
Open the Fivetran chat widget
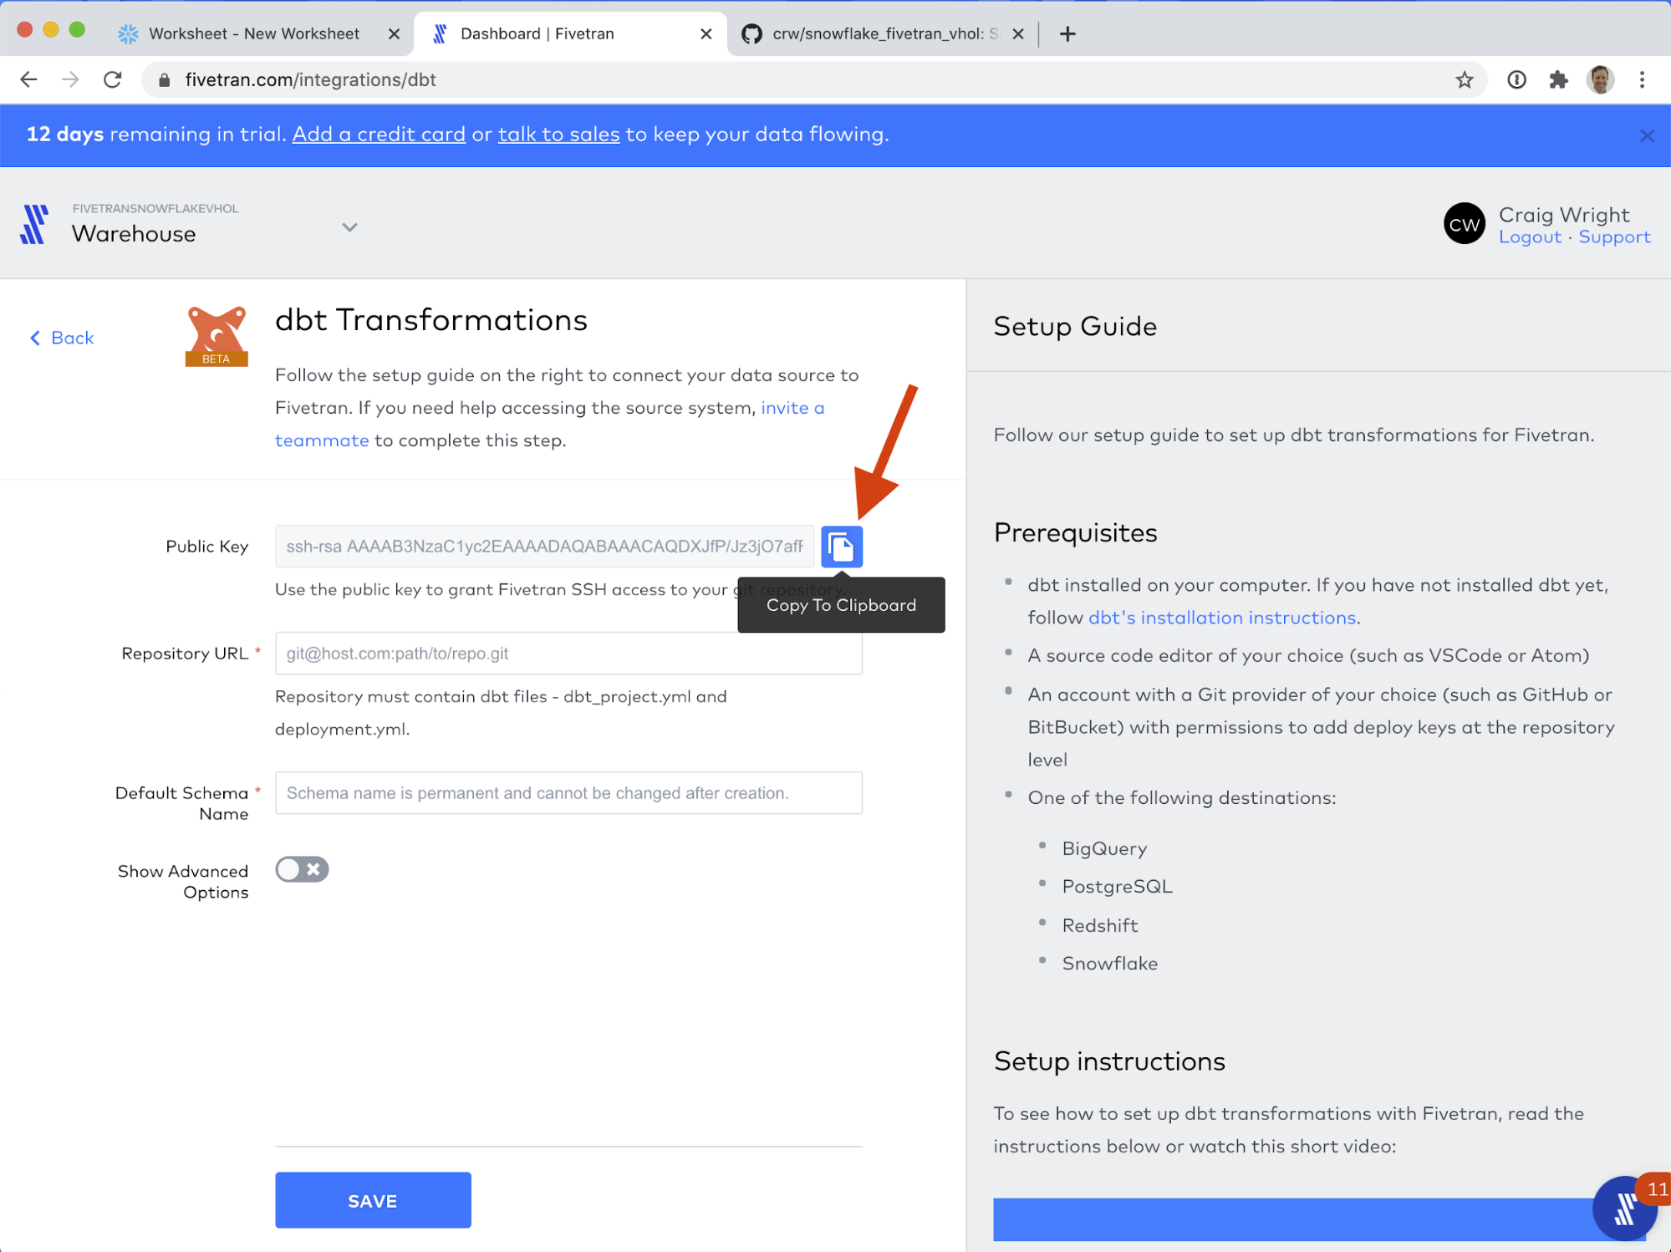pos(1624,1209)
